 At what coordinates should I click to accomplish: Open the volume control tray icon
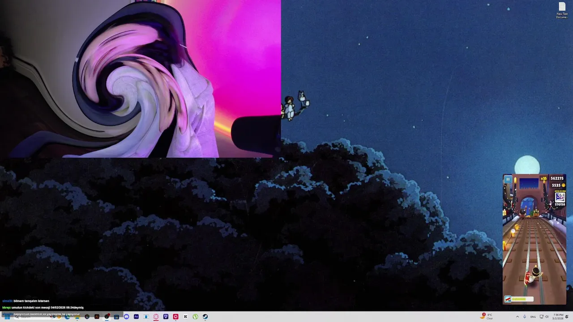tap(547, 317)
